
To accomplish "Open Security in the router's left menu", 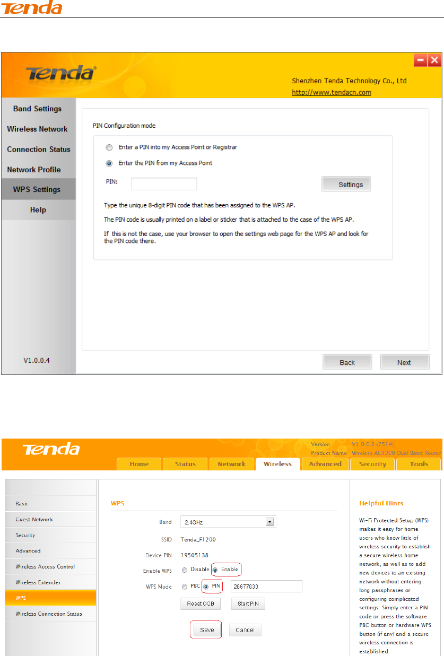I will click(x=50, y=535).
